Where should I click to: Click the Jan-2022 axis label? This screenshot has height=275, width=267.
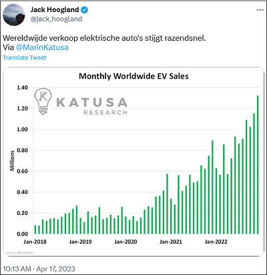point(216,242)
